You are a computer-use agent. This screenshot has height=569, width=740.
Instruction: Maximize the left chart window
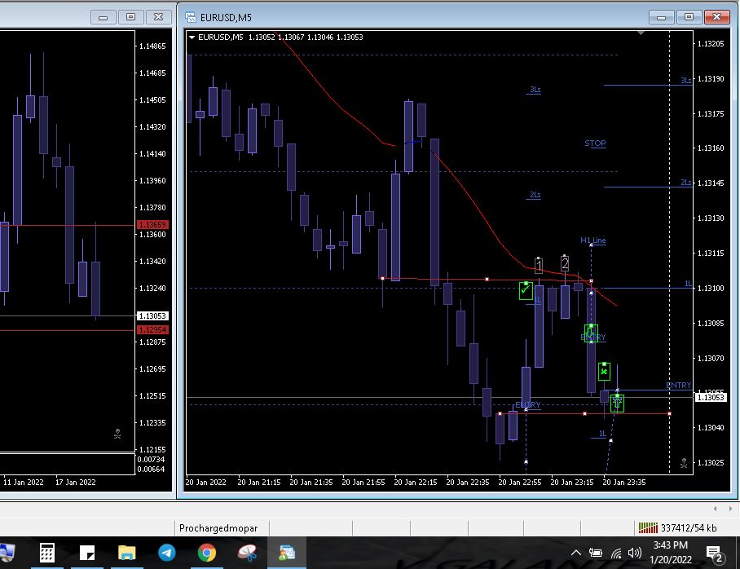[130, 17]
